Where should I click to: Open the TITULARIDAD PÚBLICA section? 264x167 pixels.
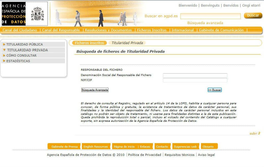click(x=25, y=44)
